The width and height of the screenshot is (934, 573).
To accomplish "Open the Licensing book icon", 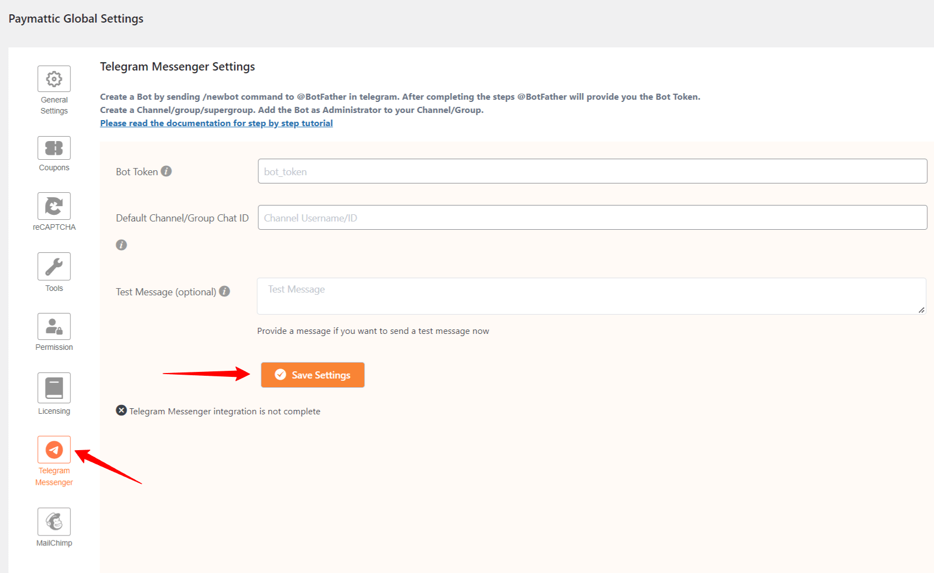I will pyautogui.click(x=54, y=388).
